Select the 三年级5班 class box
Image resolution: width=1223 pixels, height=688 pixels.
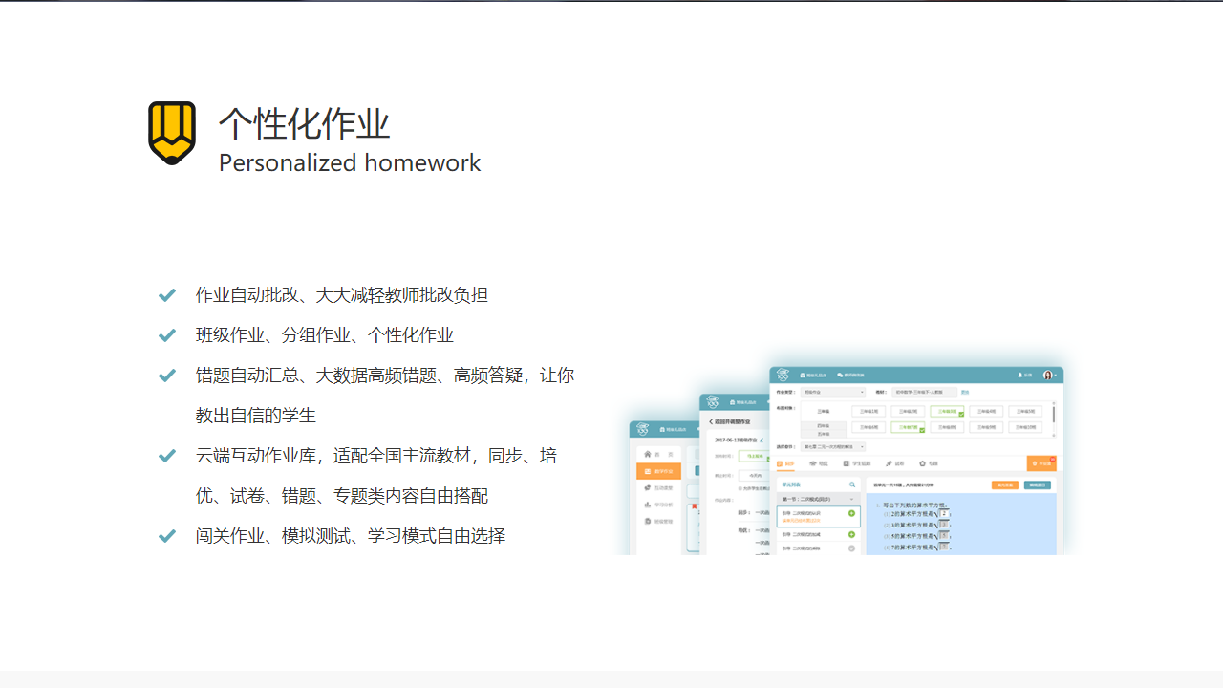[x=1026, y=412]
